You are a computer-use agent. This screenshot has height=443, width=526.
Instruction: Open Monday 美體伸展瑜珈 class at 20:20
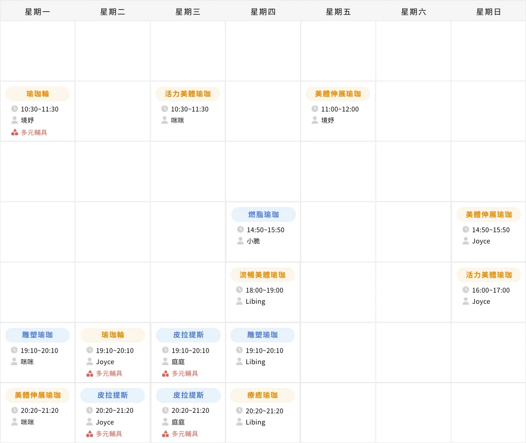pyautogui.click(x=38, y=395)
